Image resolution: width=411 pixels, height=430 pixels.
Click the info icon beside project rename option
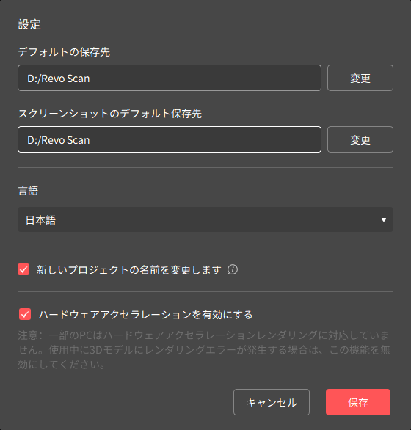(233, 269)
